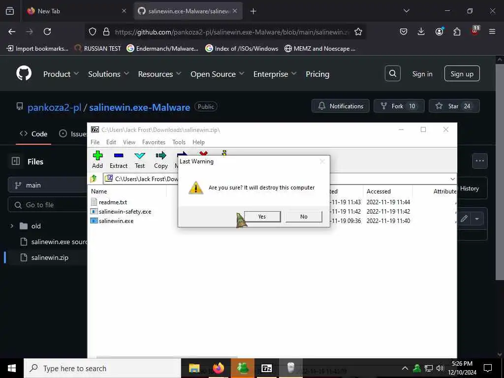Select the Code tab on the GitHub repo
The width and height of the screenshot is (504, 378).
33,134
